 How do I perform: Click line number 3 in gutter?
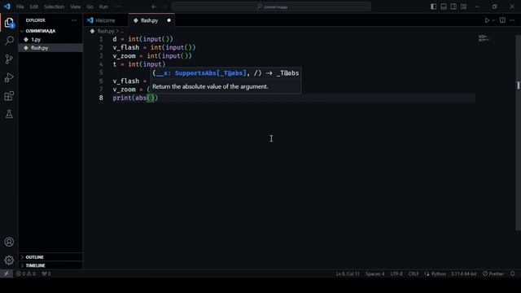(101, 56)
